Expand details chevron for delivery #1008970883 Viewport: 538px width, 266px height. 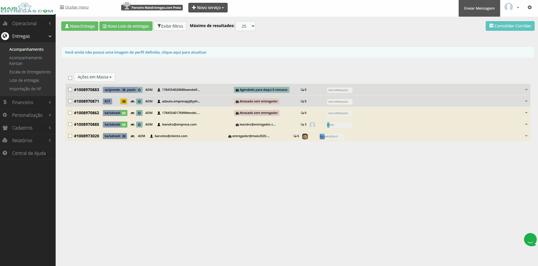tap(526, 90)
